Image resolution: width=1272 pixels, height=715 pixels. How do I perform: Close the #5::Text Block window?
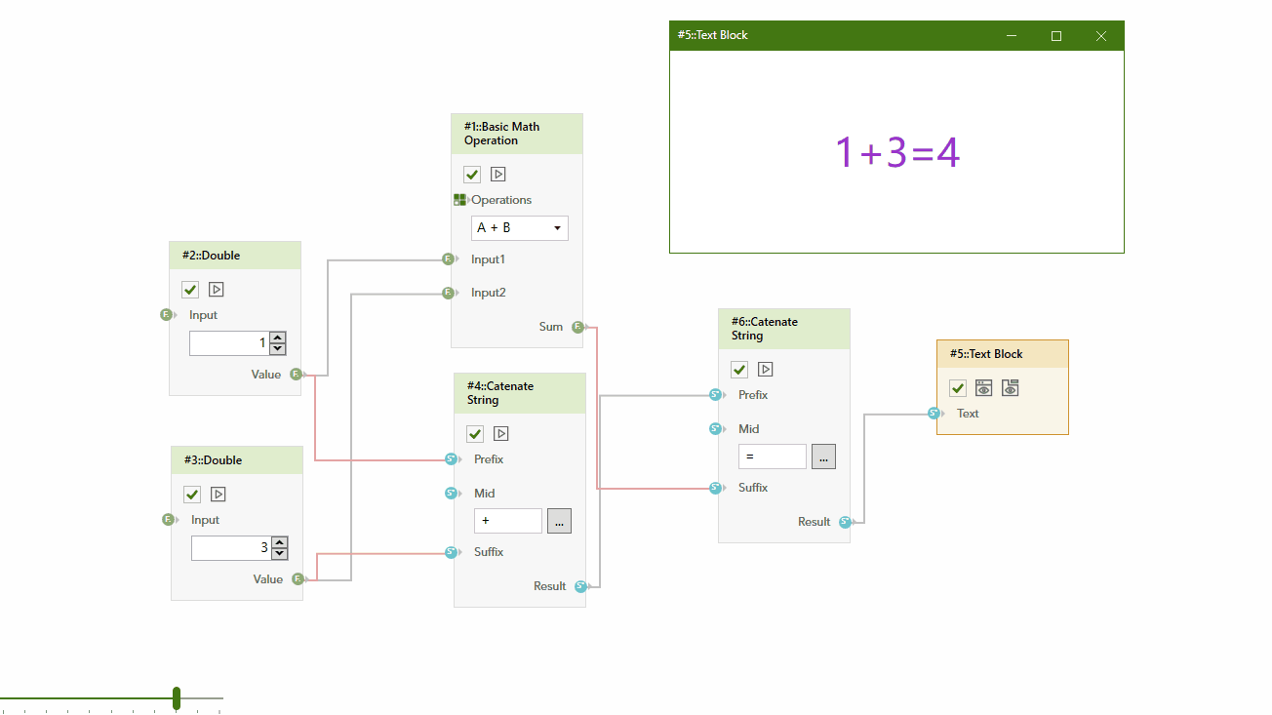(1101, 36)
